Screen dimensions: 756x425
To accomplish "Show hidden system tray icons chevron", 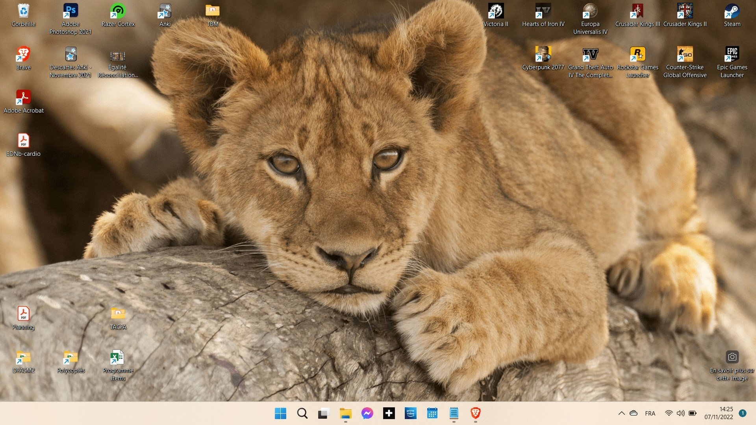I will coord(621,413).
